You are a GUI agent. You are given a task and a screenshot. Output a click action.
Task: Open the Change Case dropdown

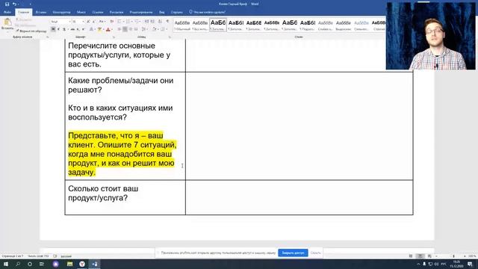[x=102, y=22]
